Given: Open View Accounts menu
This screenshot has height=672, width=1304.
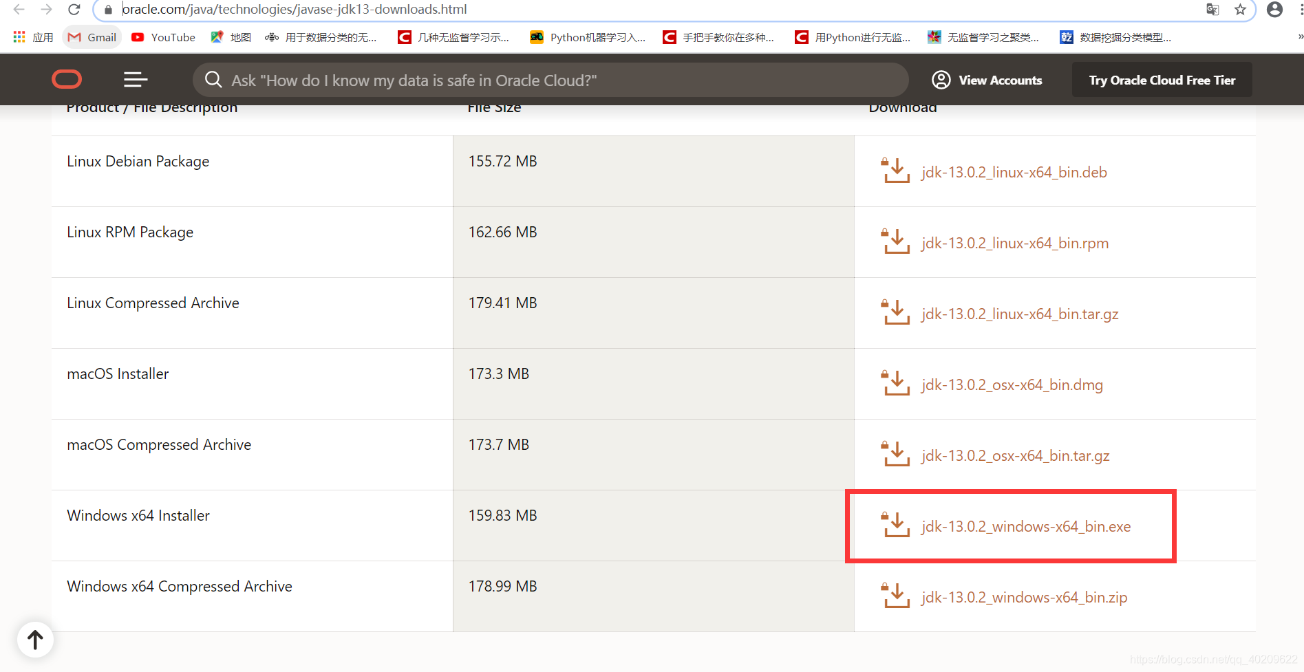Looking at the screenshot, I should coord(987,80).
